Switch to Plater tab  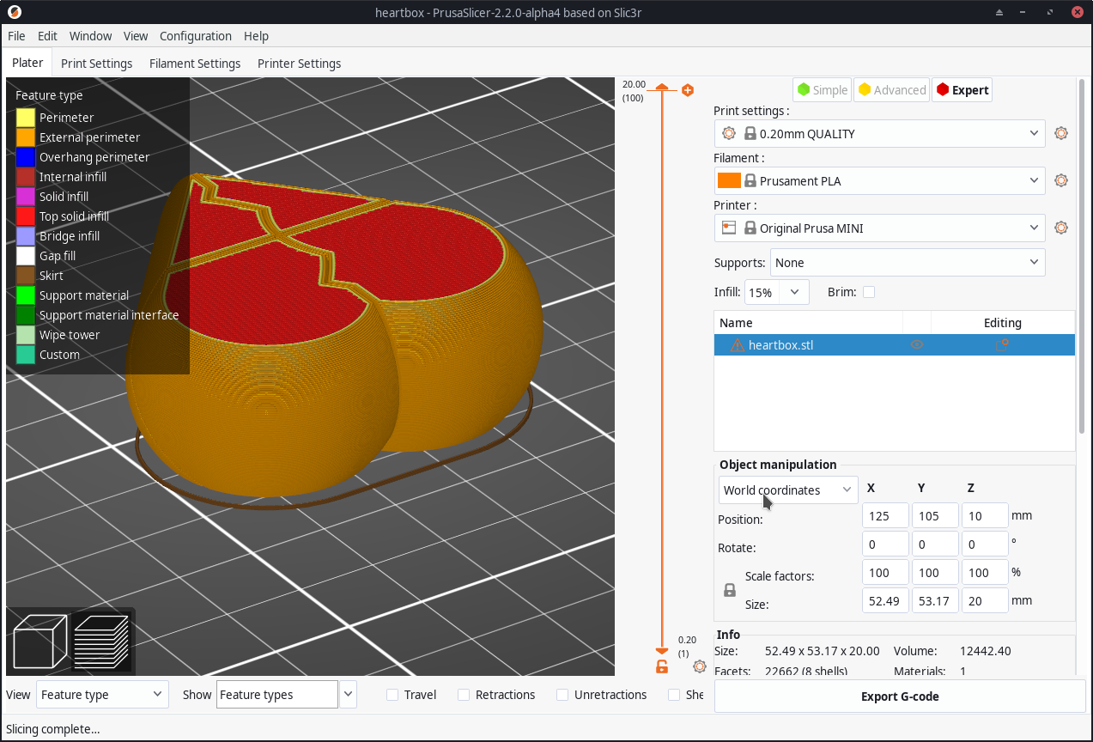(x=27, y=63)
